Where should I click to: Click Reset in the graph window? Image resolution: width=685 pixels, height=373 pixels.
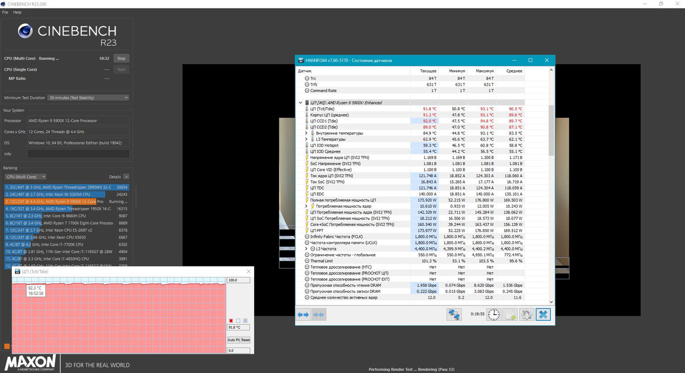coord(246,340)
